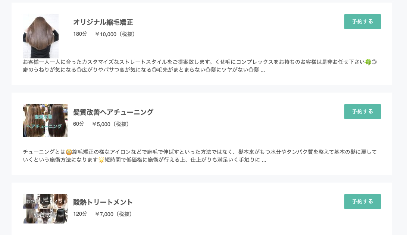Click the 予約する button for オリジナル縮毛矯正

tap(362, 22)
